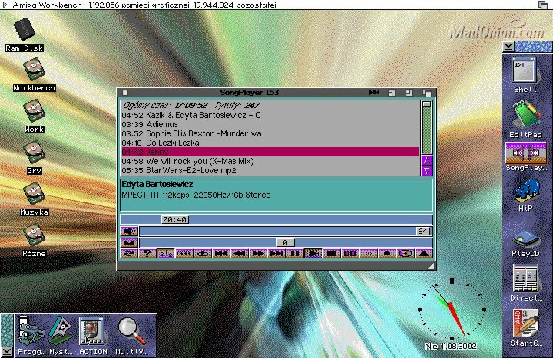This screenshot has width=553, height=358.
Task: Launch Shell from the right dock
Action: pos(525,75)
